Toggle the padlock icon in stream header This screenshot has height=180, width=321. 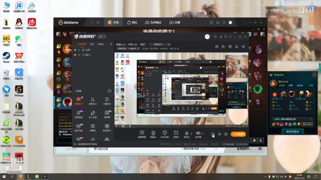[x=223, y=46]
